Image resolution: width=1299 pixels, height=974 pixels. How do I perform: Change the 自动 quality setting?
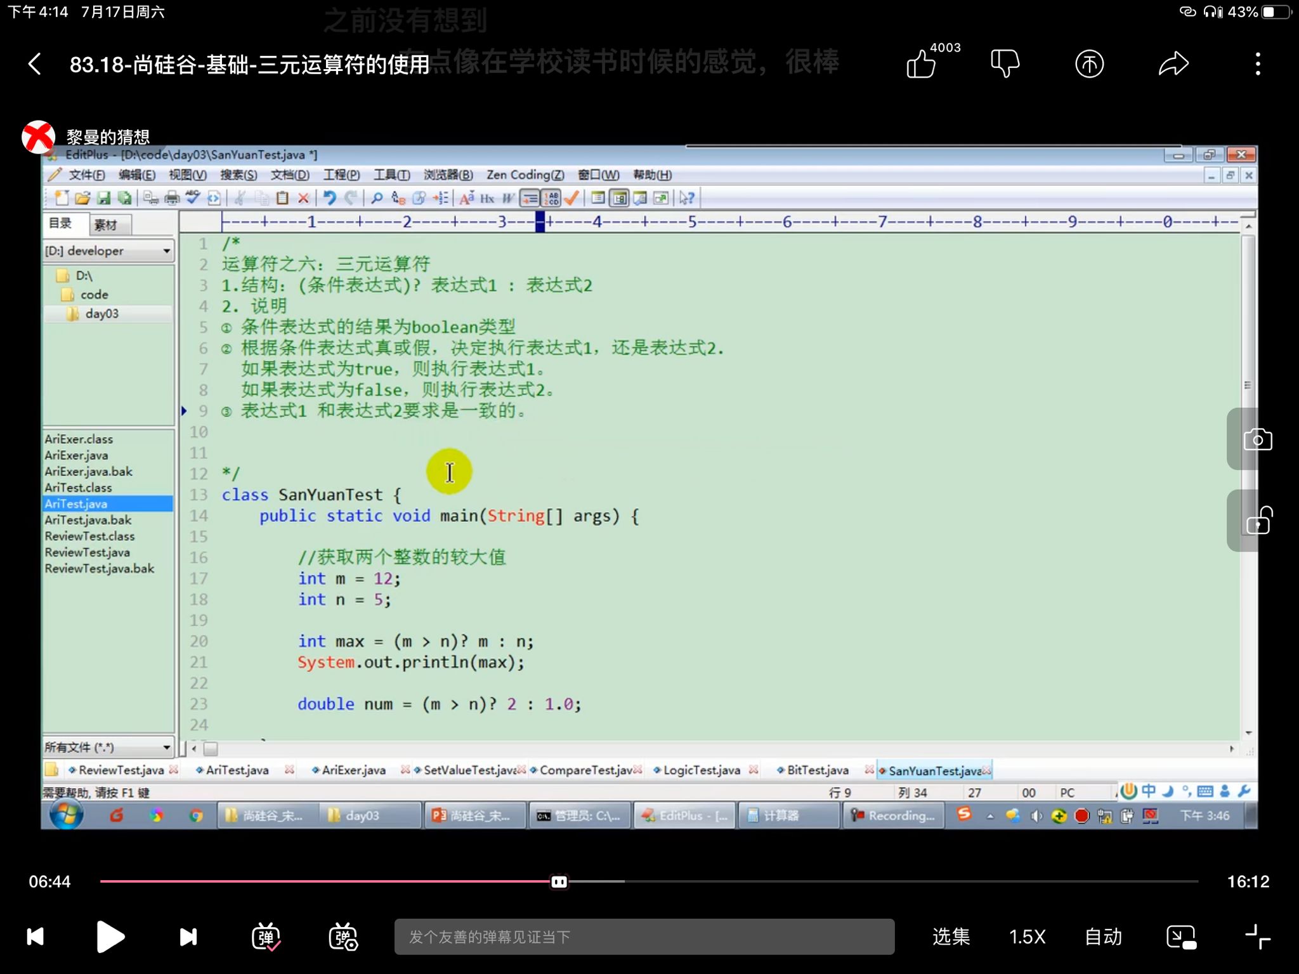1104,937
